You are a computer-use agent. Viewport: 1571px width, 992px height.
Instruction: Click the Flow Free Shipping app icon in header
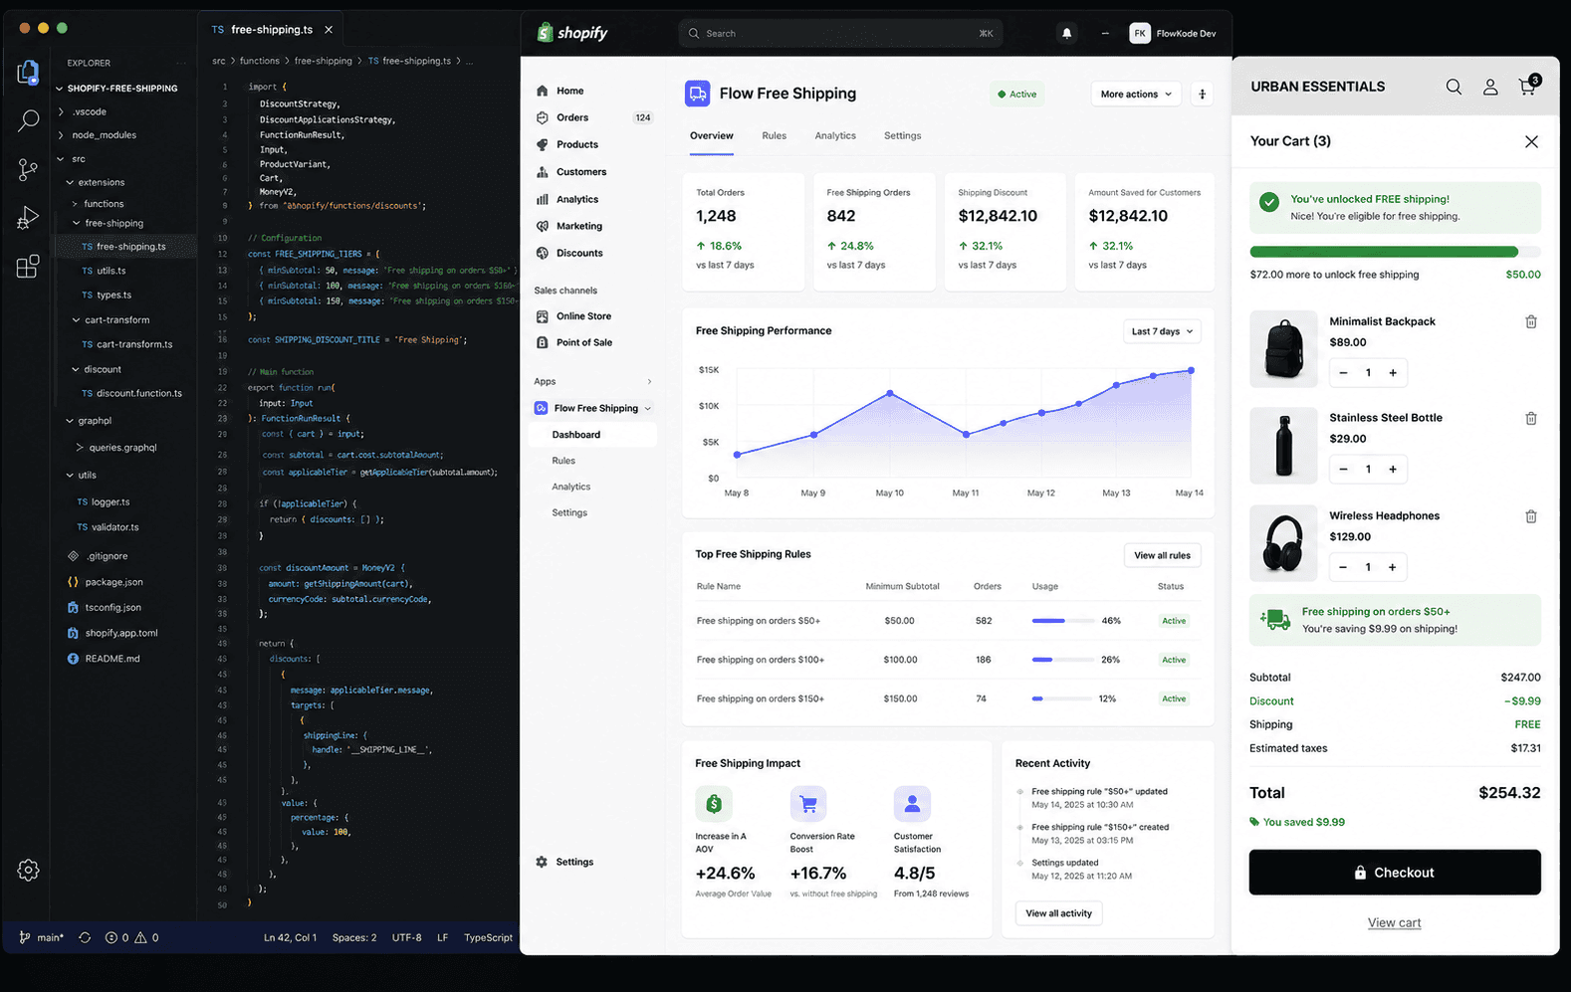(697, 94)
